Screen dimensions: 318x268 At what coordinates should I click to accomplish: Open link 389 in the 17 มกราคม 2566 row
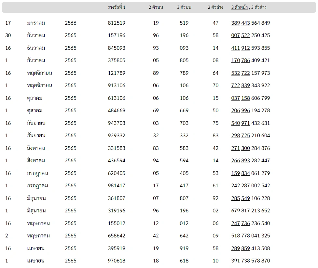235,23
